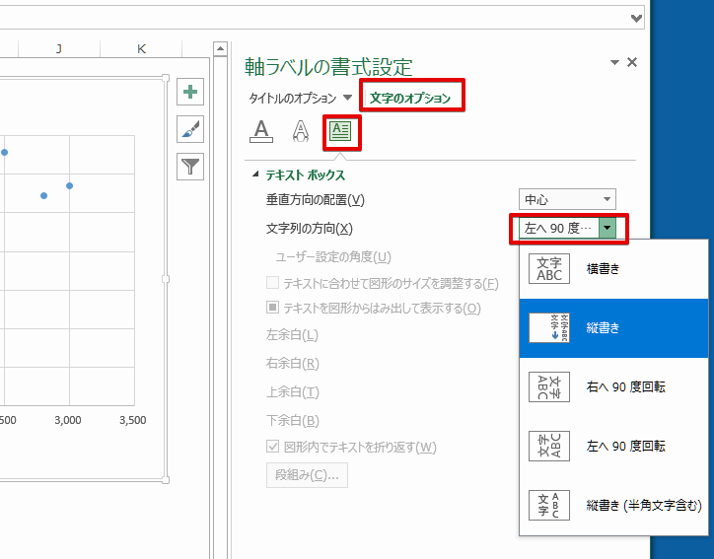The image size is (714, 559).
Task: Click the 左余白(L) label
Action: [292, 335]
